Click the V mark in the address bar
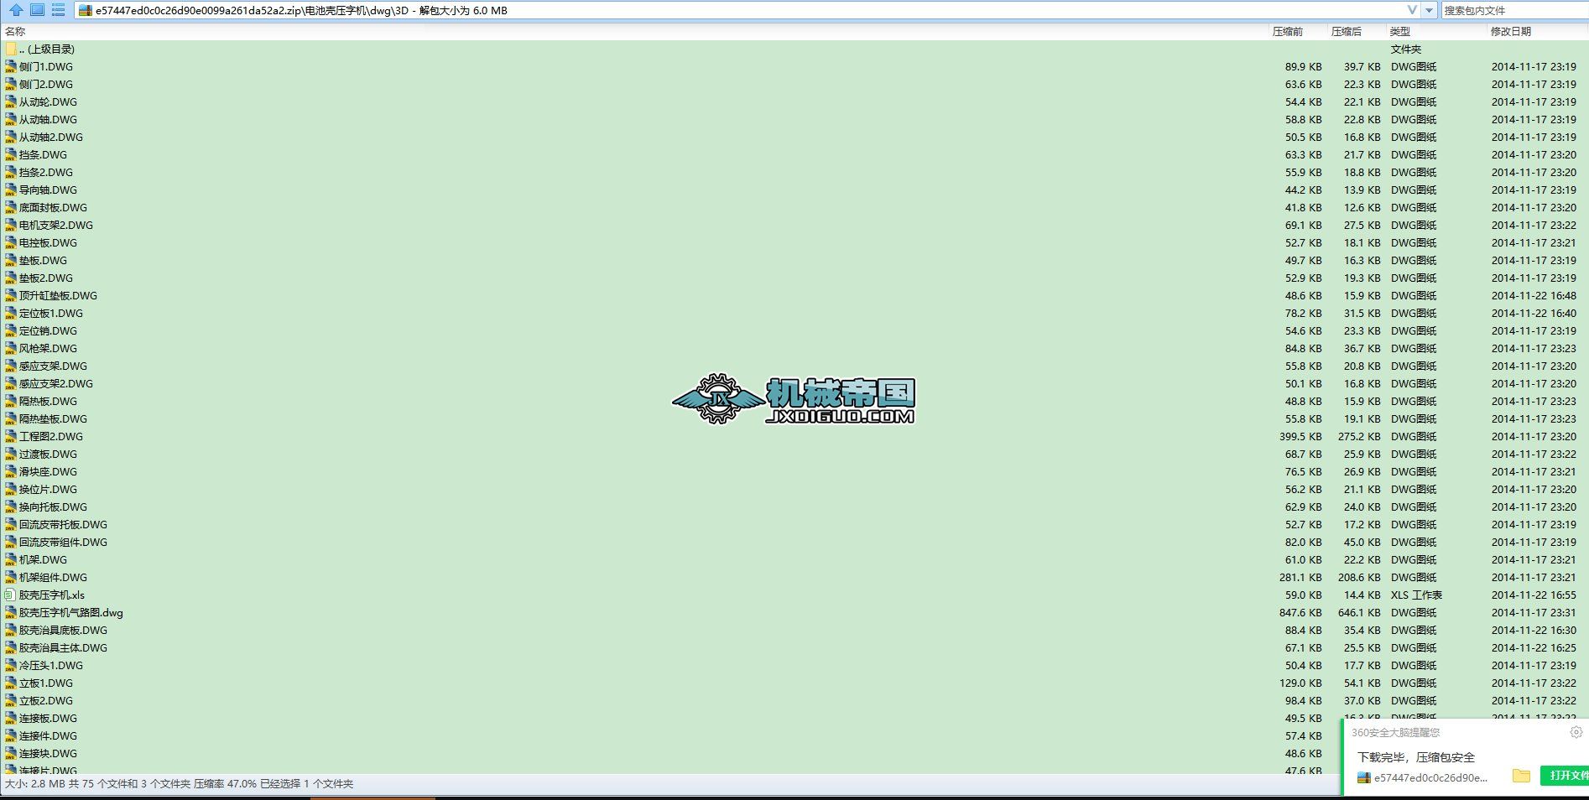Screen dimensions: 1589x800 1412,10
